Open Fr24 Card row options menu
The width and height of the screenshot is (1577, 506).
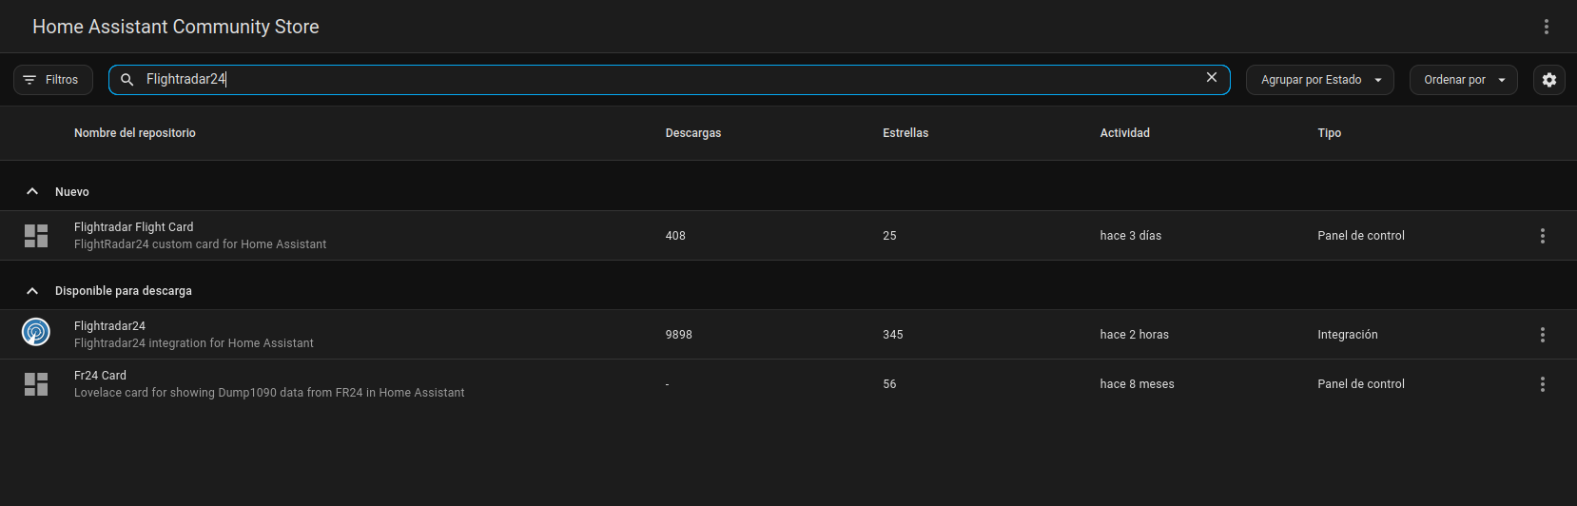pos(1542,384)
